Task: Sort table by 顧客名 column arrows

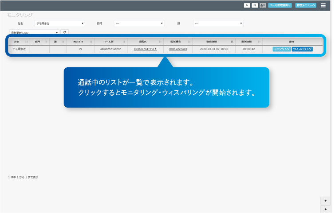Action: pyautogui.click(x=160, y=42)
